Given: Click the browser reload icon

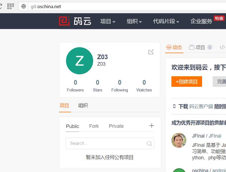Looking at the screenshot, I should coord(1,6).
